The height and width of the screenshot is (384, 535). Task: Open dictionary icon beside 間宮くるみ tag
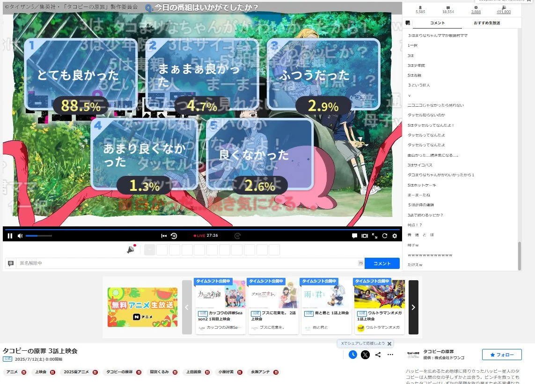click(x=175, y=372)
